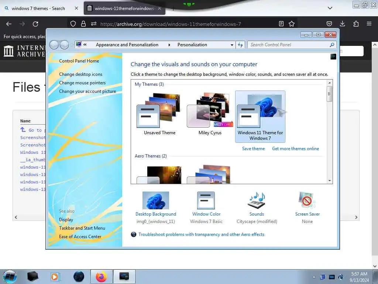Open Ease of Access Center link
This screenshot has height=284, width=378.
click(x=80, y=237)
